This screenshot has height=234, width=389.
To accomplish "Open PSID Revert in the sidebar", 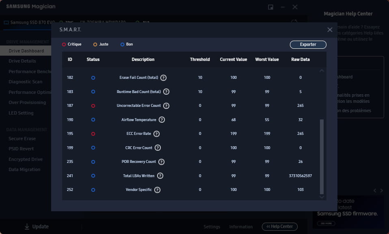I will point(21,149).
